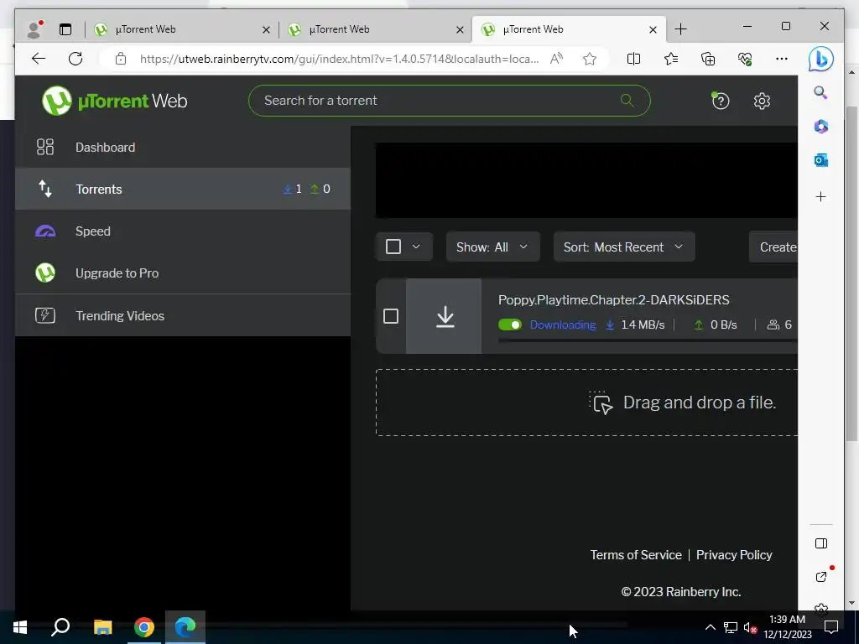The width and height of the screenshot is (859, 644).
Task: Open the Favorites list icon
Action: click(x=670, y=59)
